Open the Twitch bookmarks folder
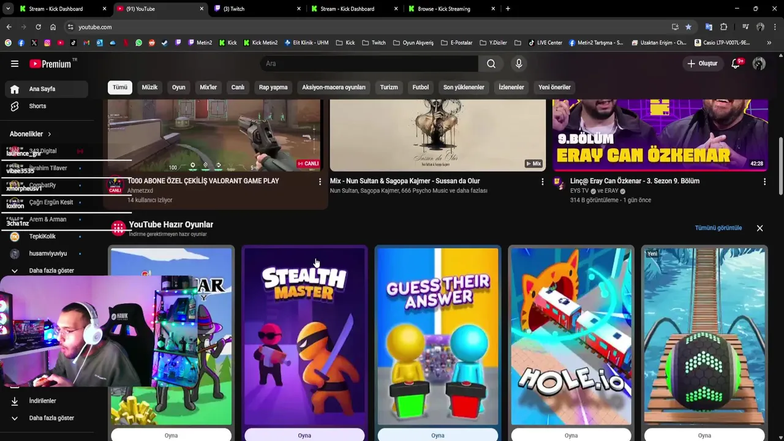The width and height of the screenshot is (784, 441). pyautogui.click(x=374, y=43)
